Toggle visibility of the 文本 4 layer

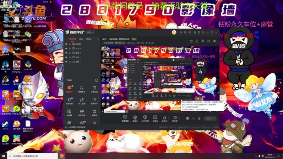click(66, 48)
